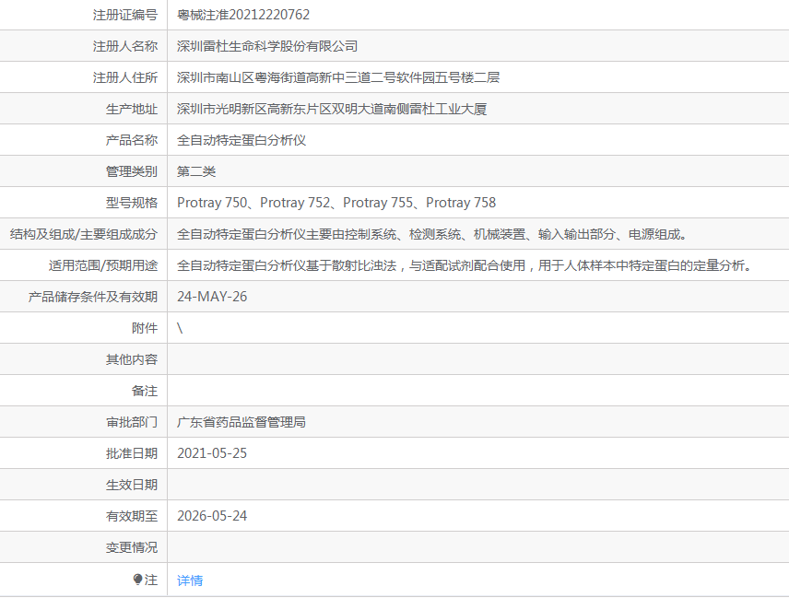Select approving department 广东省药品监督管理局
Screen dimensions: 789x598
pos(241,422)
